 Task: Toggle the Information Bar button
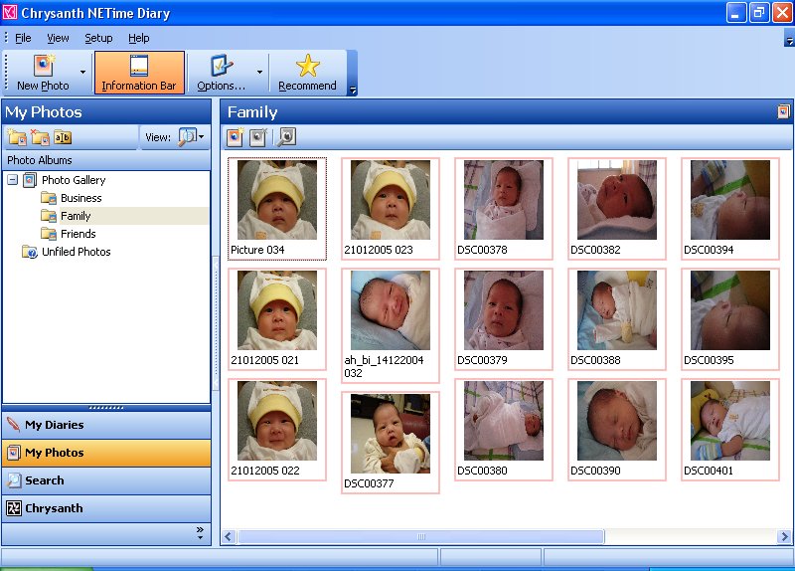[x=139, y=73]
